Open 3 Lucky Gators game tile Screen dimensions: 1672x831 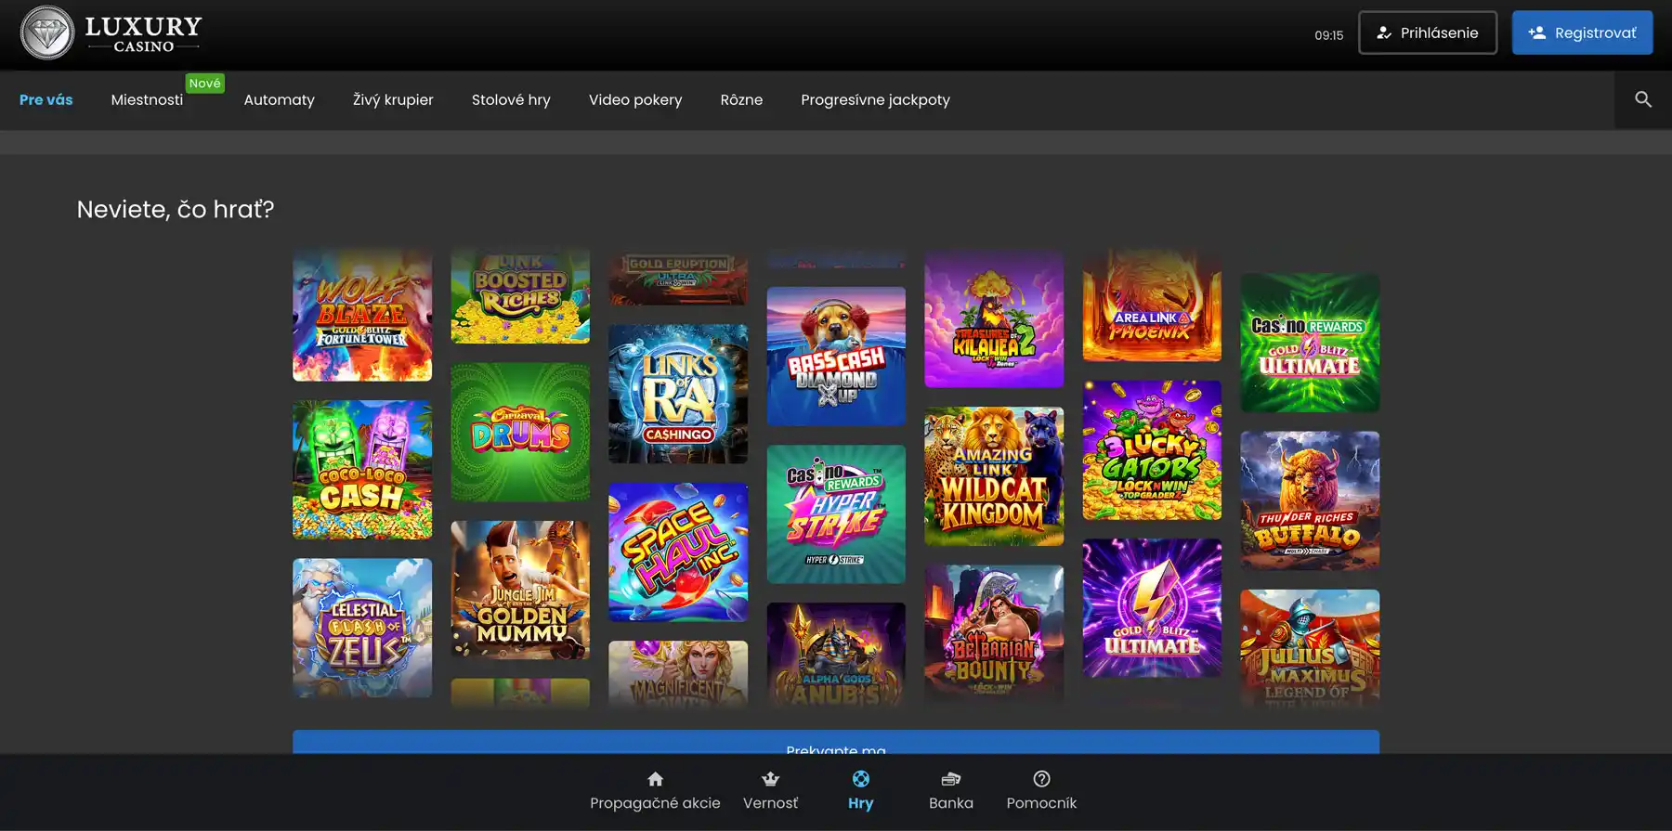tap(1152, 450)
